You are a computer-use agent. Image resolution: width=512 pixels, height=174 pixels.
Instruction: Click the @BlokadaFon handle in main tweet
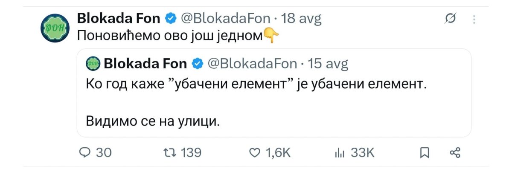[226, 18]
